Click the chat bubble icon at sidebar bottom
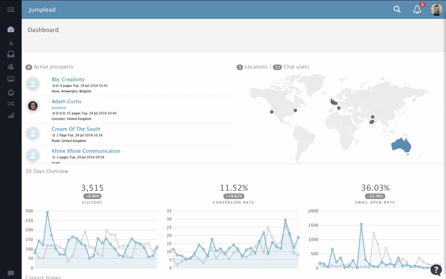Viewport: 446px width, 279px height. tap(11, 273)
